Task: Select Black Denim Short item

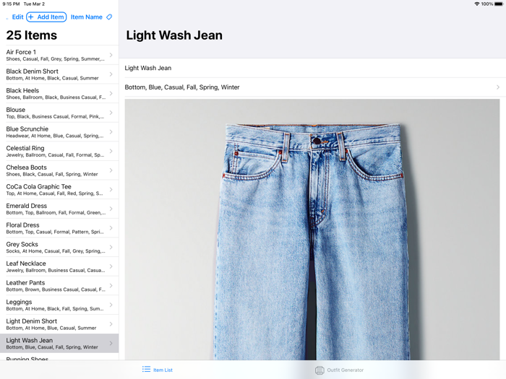Action: [59, 74]
